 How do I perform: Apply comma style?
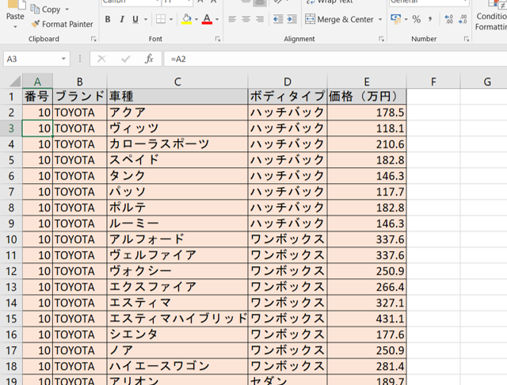pyautogui.click(x=430, y=19)
